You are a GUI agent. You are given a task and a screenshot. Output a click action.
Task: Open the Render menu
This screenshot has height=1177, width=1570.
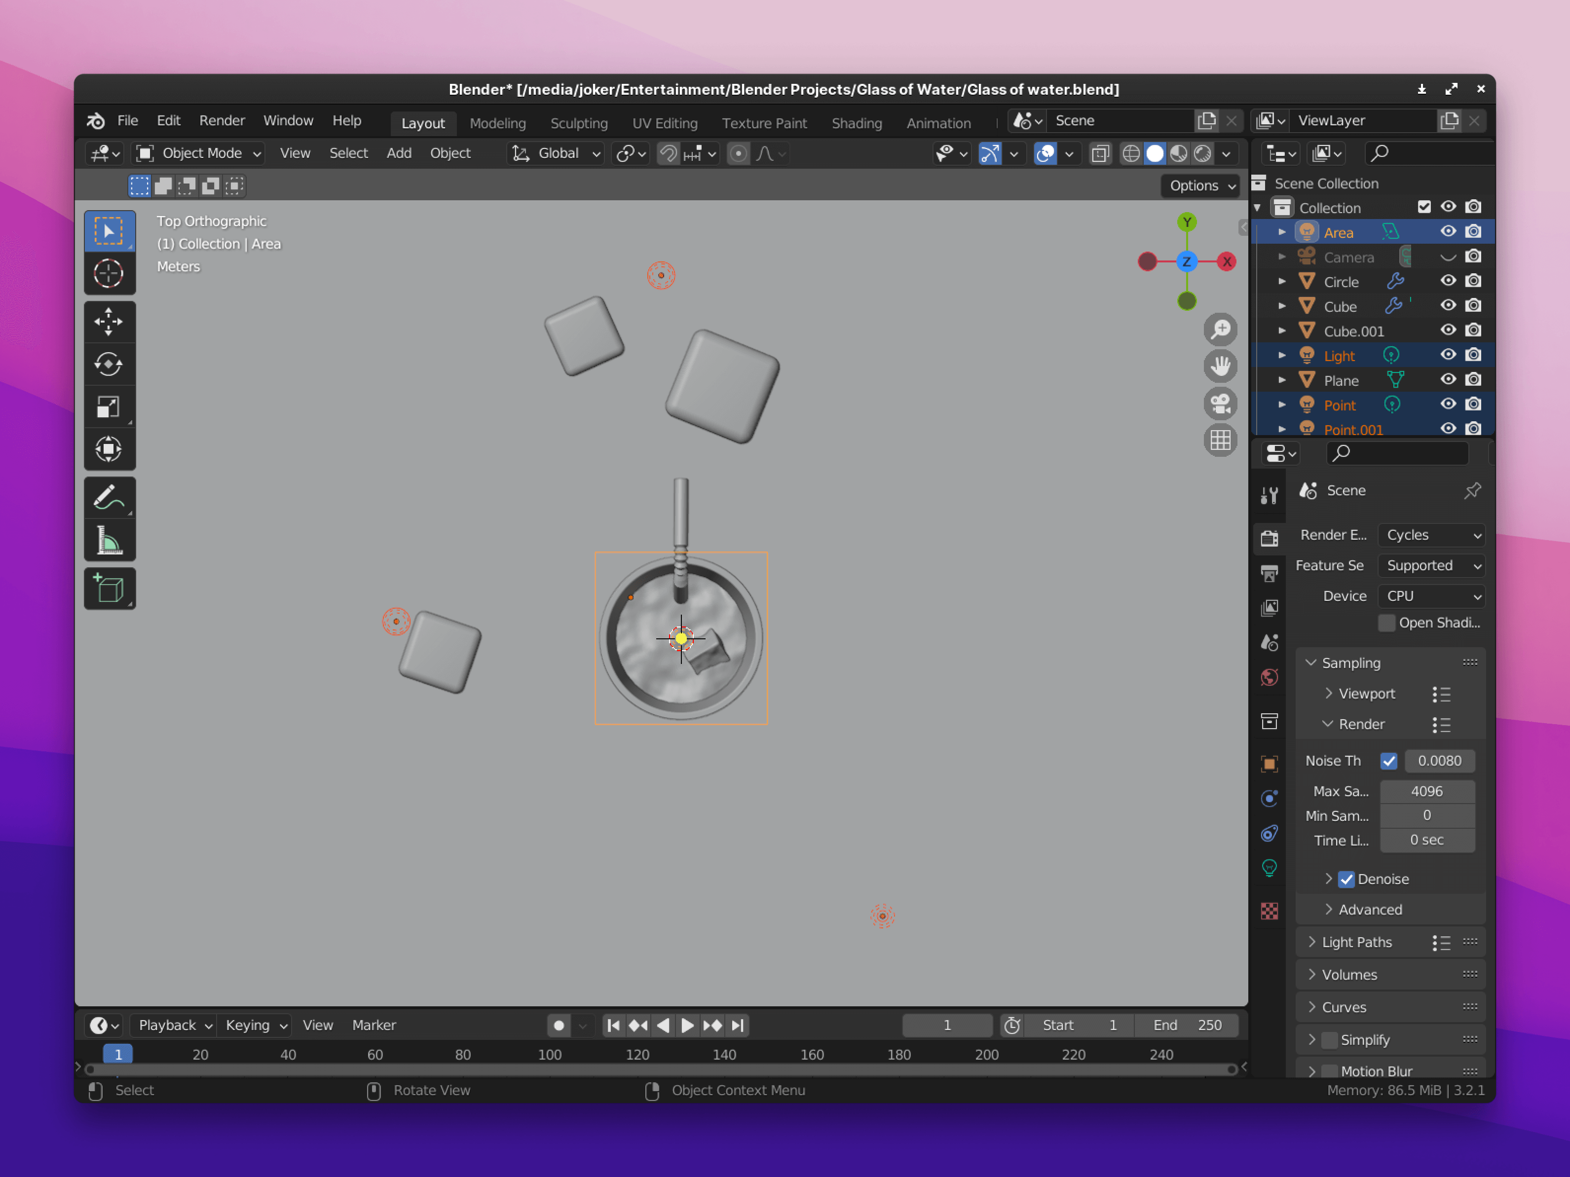point(222,120)
